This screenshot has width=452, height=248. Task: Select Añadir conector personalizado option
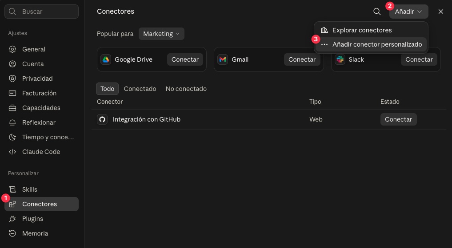click(371, 45)
